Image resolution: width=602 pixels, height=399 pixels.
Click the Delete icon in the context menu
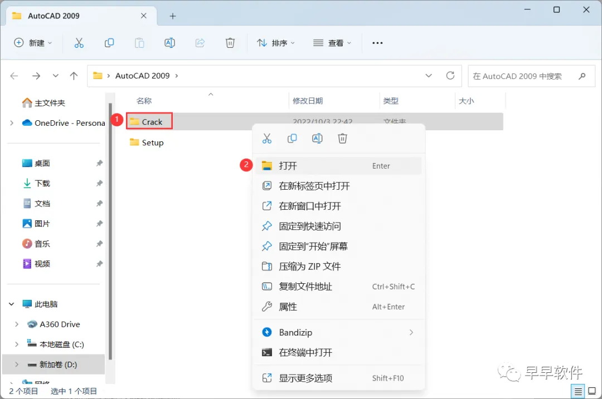pyautogui.click(x=342, y=139)
